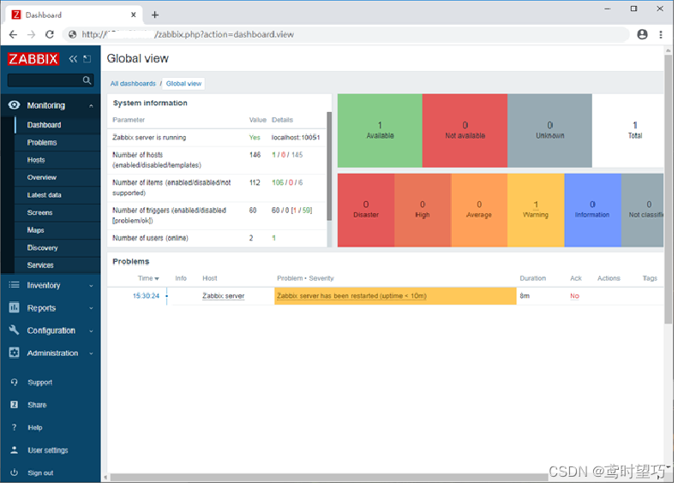Image resolution: width=678 pixels, height=487 pixels.
Task: Click the Zabbix server host link
Action: coord(223,296)
